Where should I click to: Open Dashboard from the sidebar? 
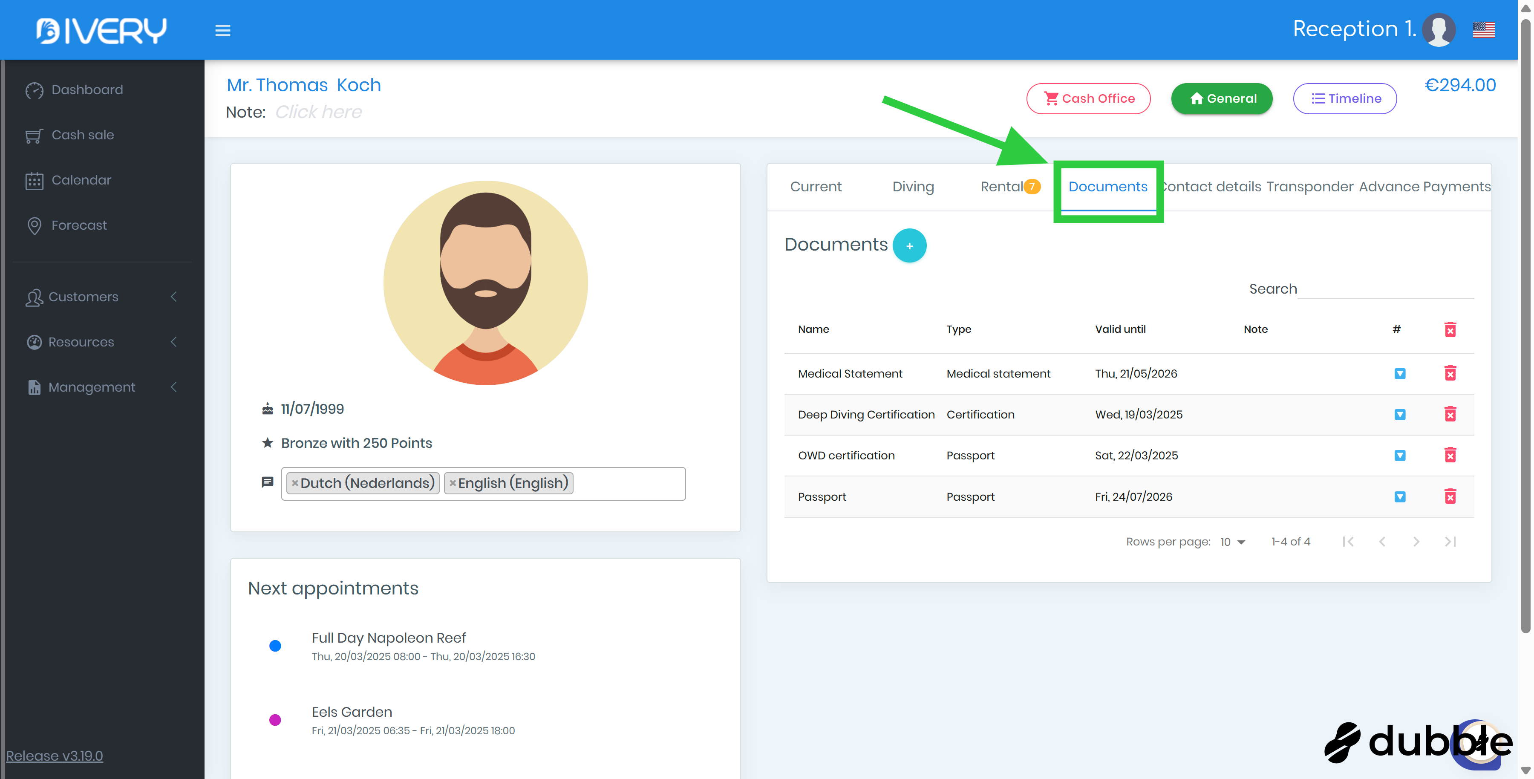[x=87, y=90]
